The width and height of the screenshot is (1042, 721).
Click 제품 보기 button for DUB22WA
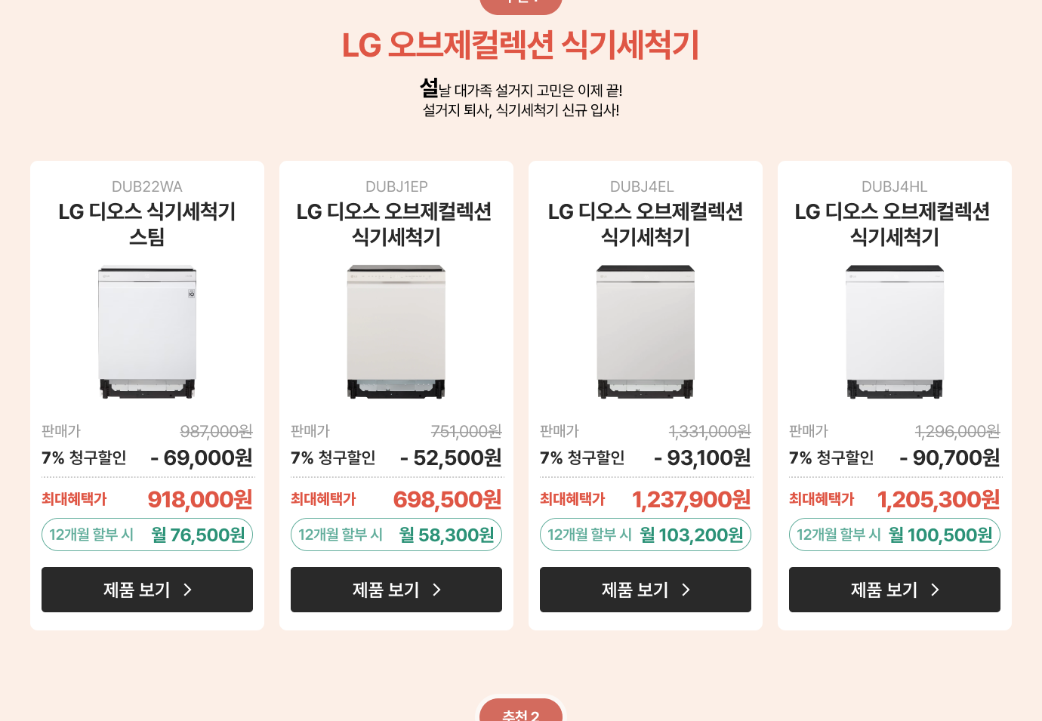[147, 590]
